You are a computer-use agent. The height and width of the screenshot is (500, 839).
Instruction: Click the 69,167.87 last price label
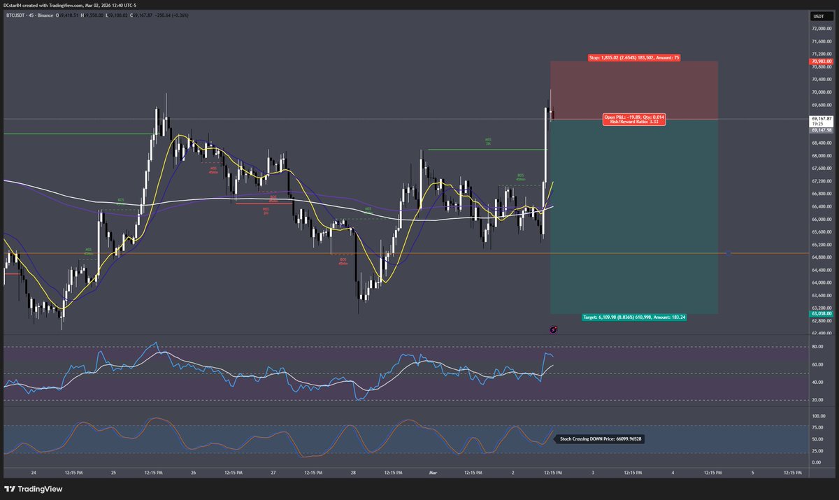[x=821, y=119]
